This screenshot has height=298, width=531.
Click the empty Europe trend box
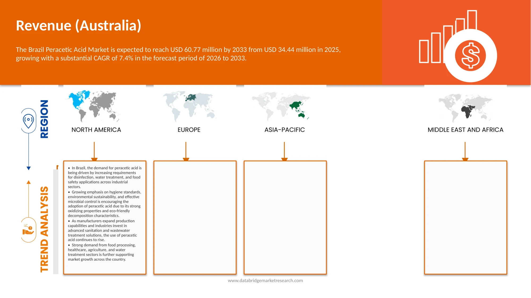pos(195,217)
